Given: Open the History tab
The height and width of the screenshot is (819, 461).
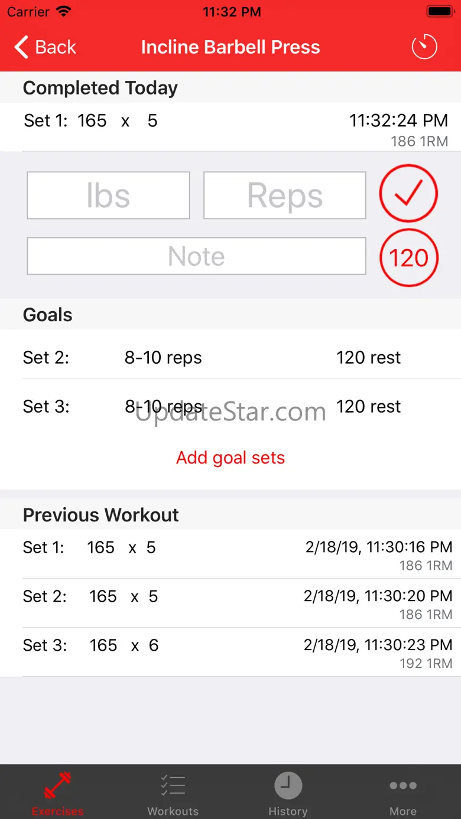Looking at the screenshot, I should (x=288, y=792).
